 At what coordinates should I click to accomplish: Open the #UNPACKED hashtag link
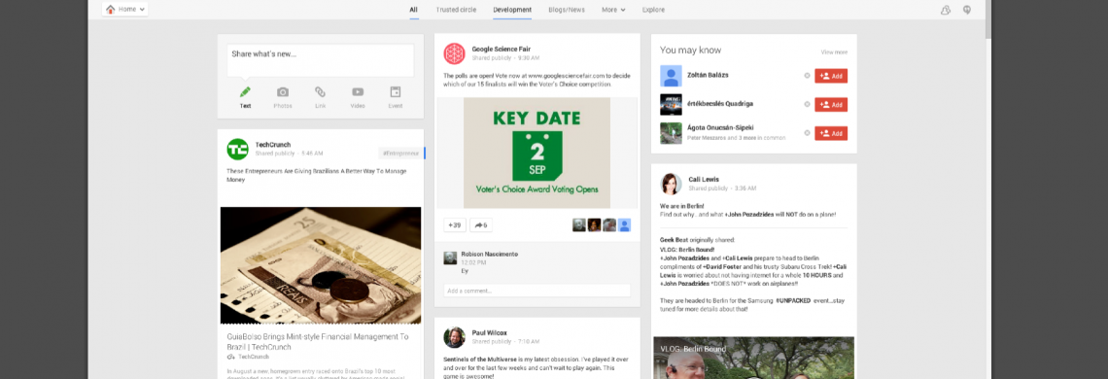[793, 300]
